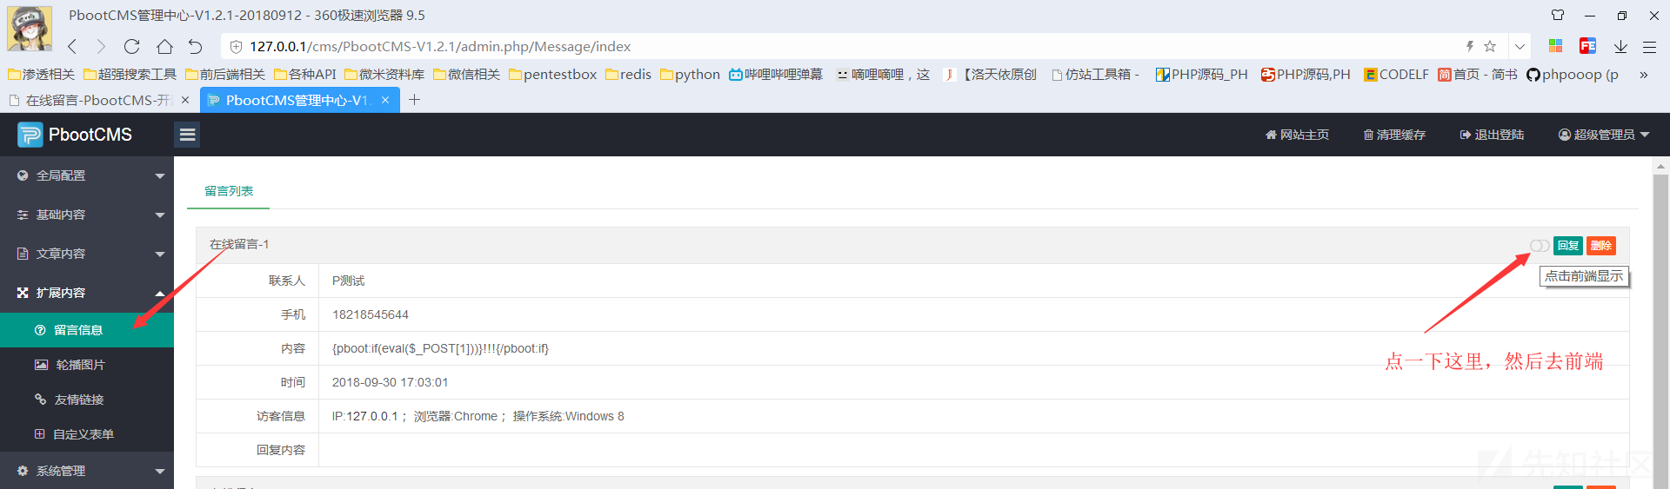Click the browser forward arrow
1670x489 pixels.
pos(101,46)
